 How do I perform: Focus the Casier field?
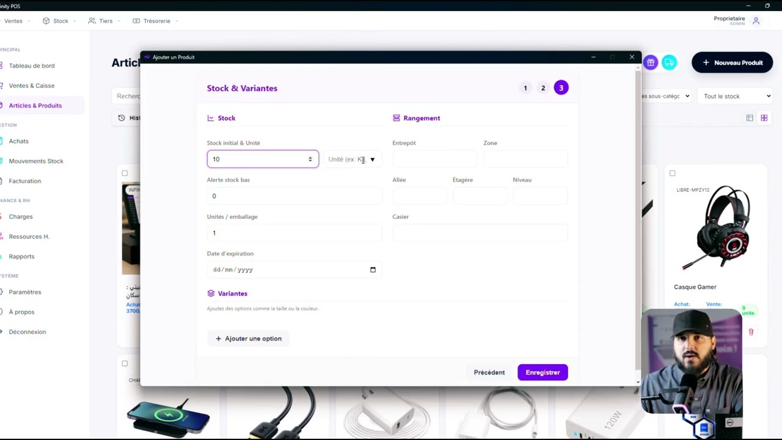pyautogui.click(x=480, y=233)
